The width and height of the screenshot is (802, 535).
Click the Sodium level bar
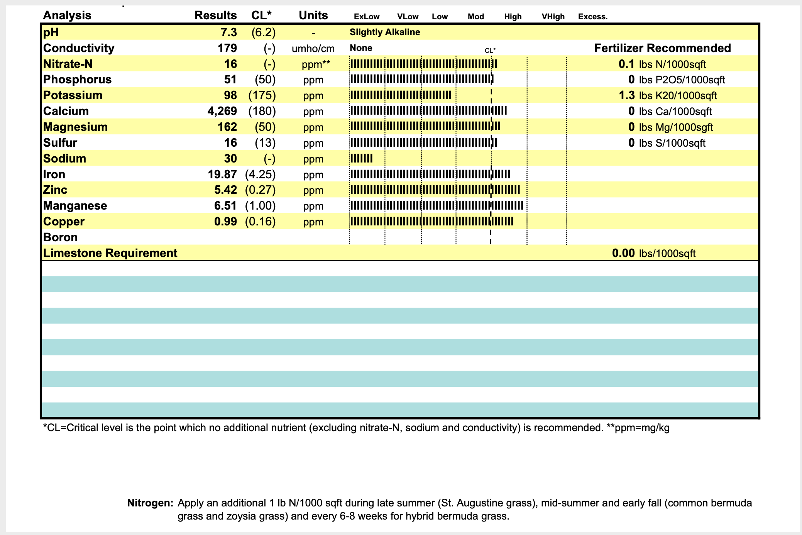point(361,159)
